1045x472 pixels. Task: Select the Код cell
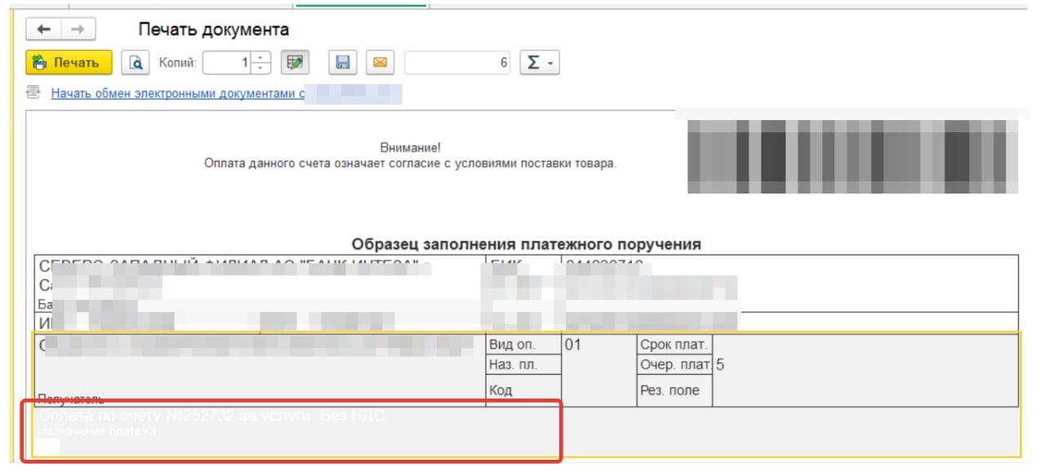(523, 390)
